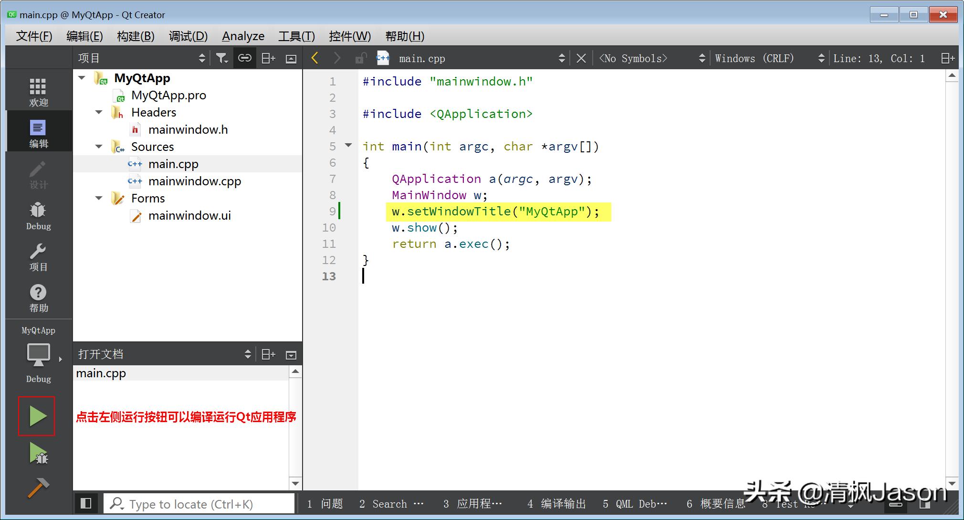Toggle project filter icon above project tree
Viewport: 964px width, 520px height.
221,57
